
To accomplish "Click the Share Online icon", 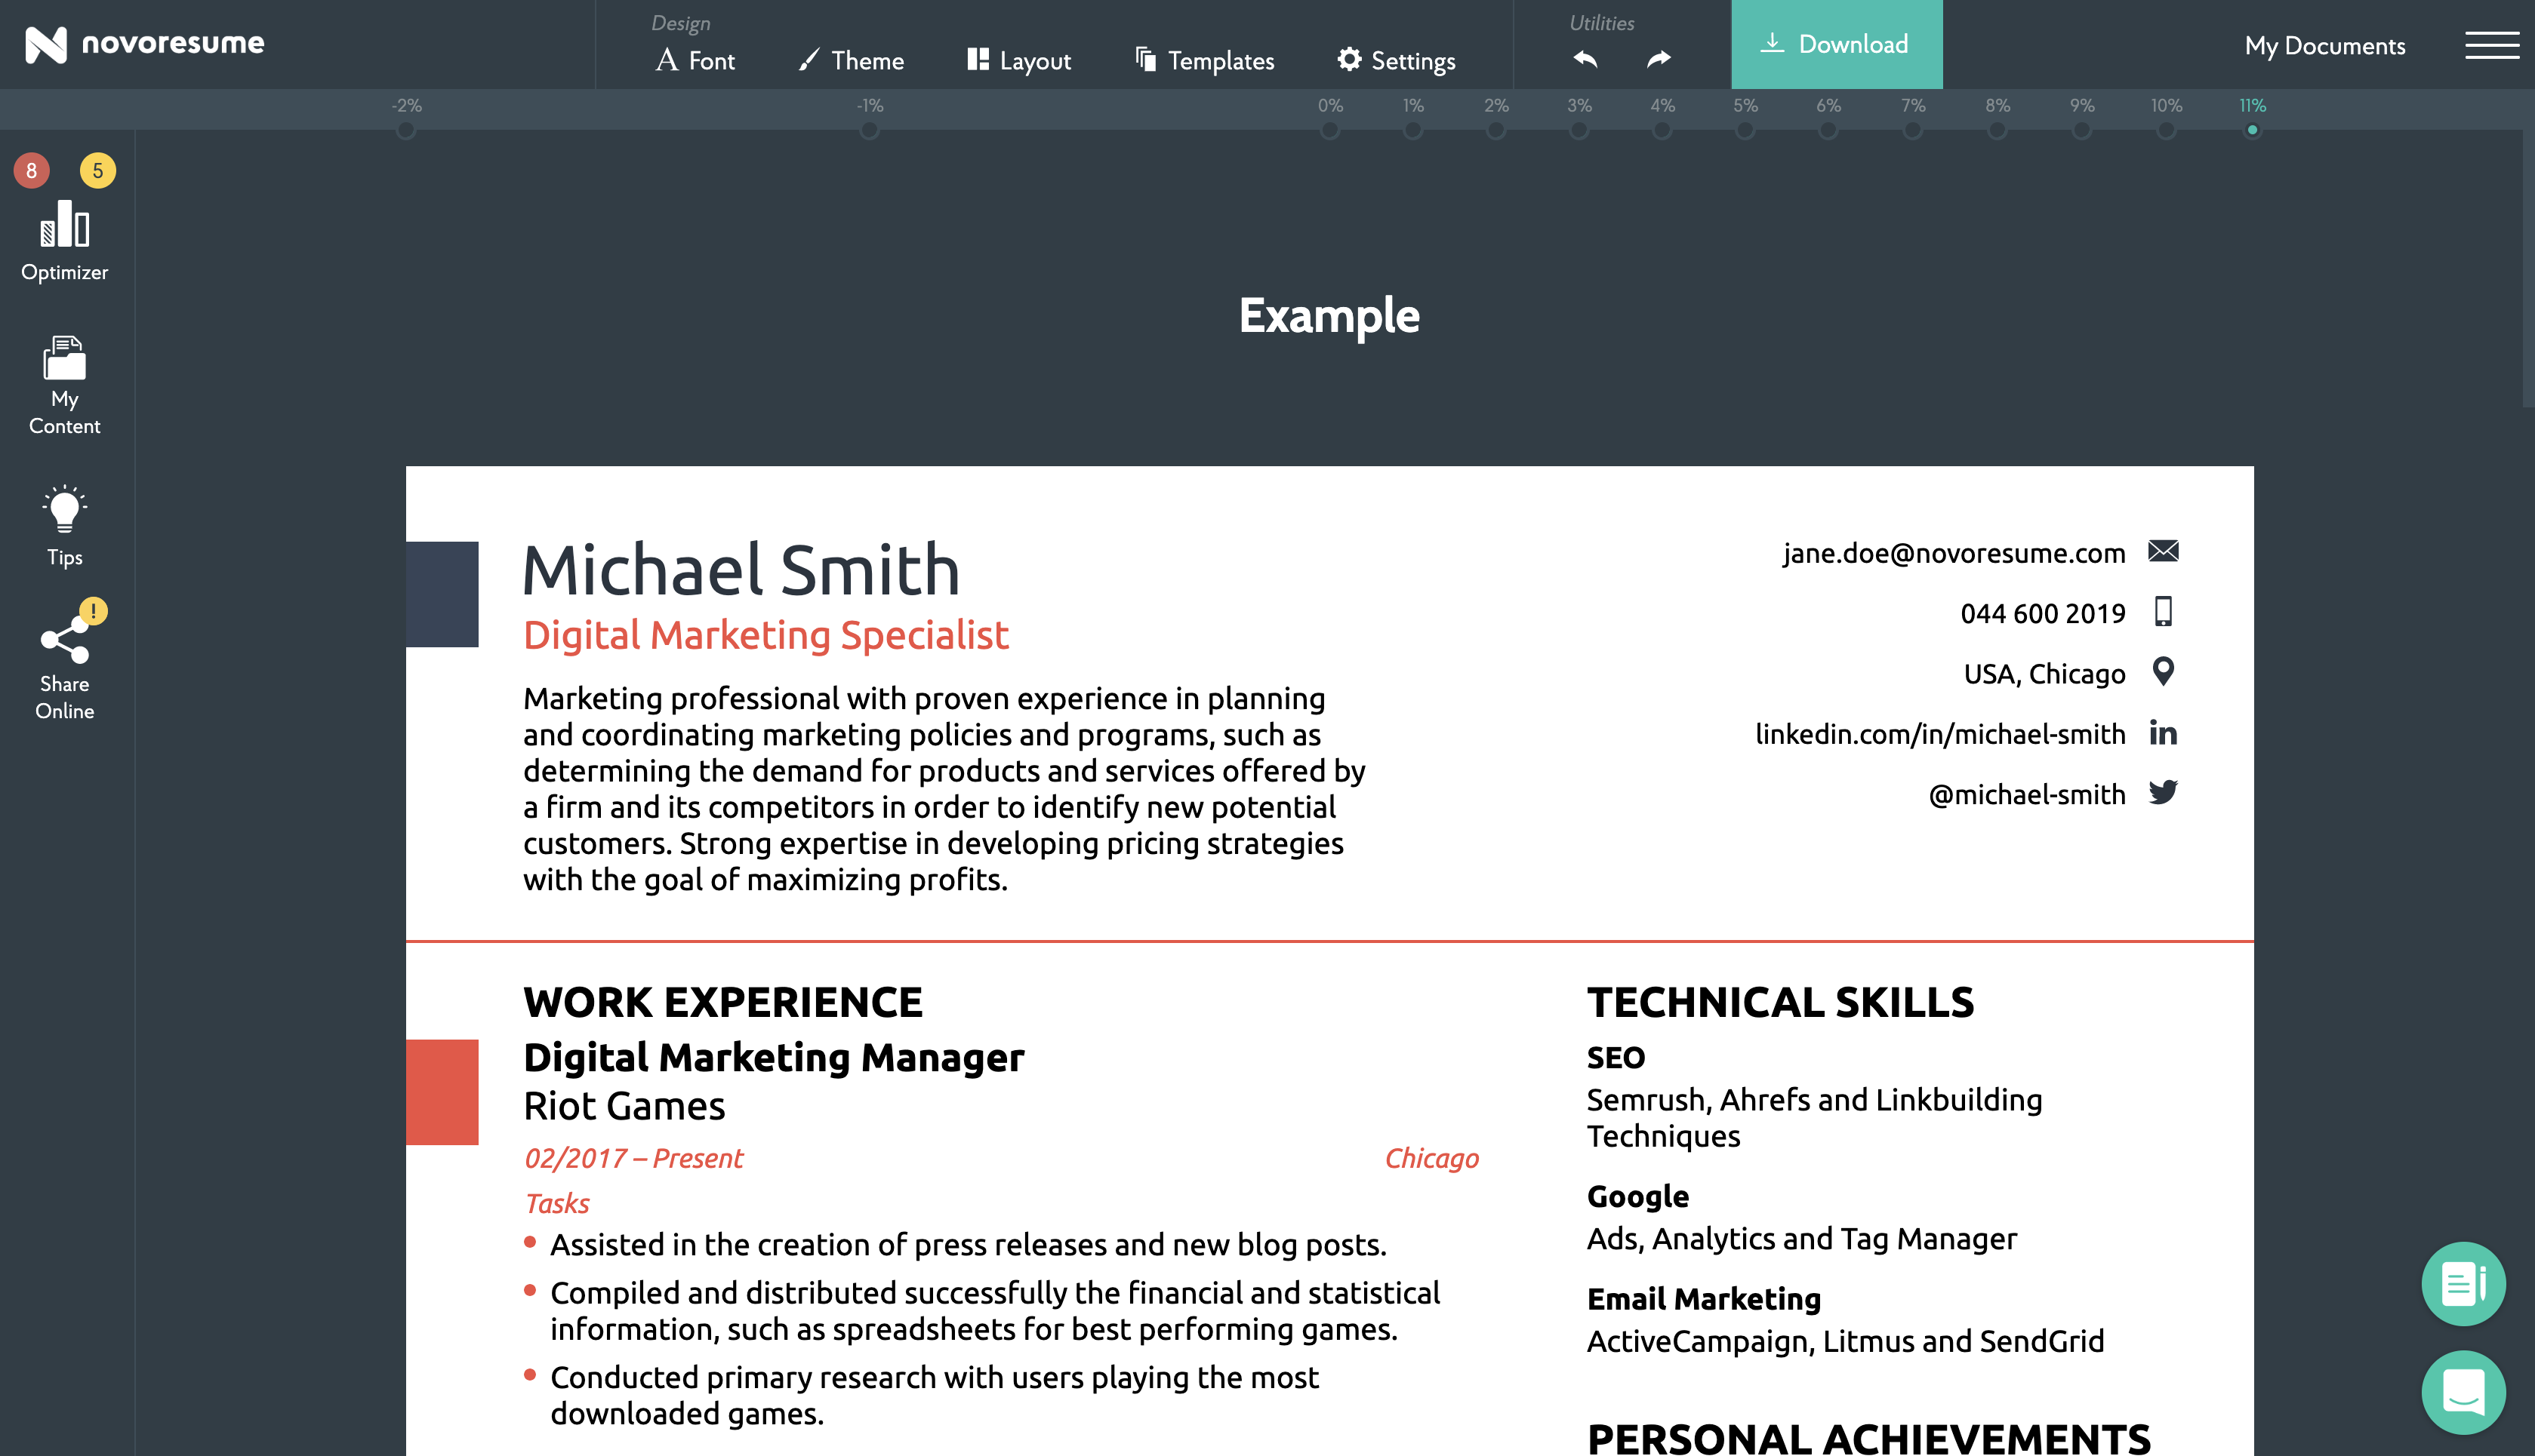I will click(x=64, y=642).
